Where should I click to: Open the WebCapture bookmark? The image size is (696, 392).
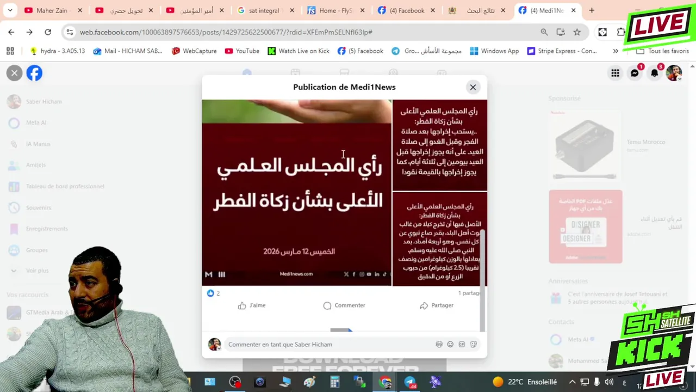194,51
